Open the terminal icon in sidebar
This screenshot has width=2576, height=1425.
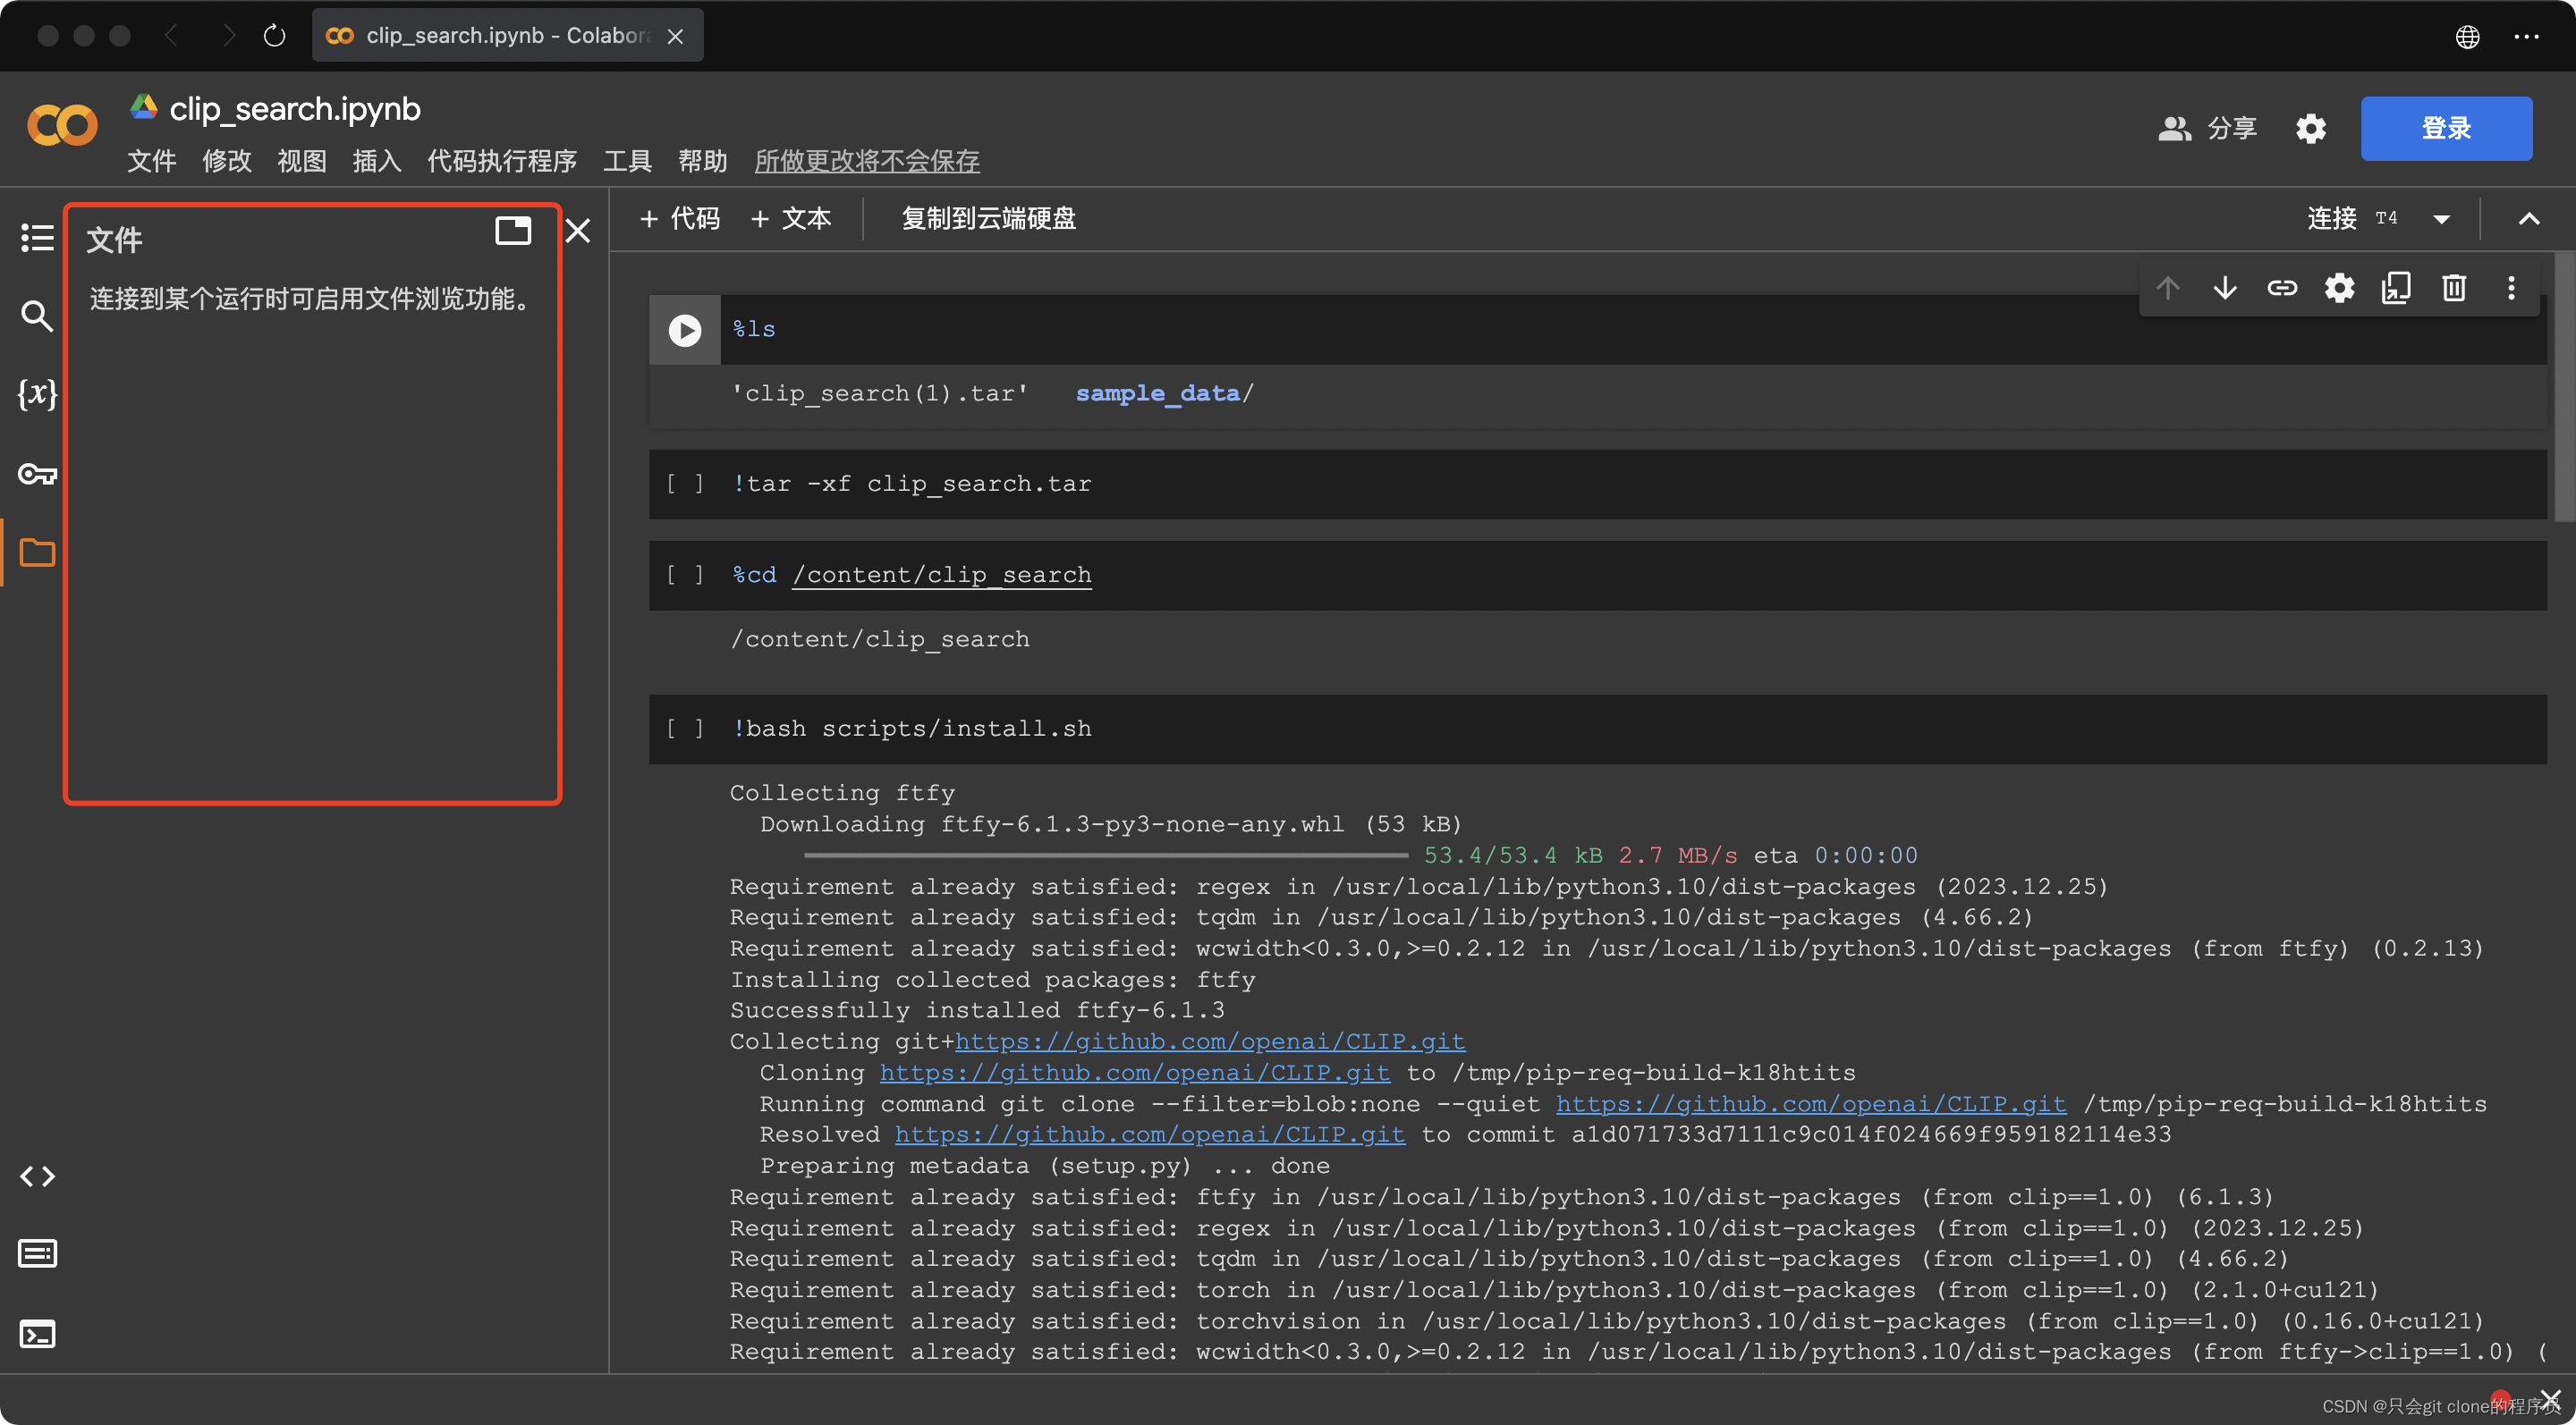point(37,1333)
